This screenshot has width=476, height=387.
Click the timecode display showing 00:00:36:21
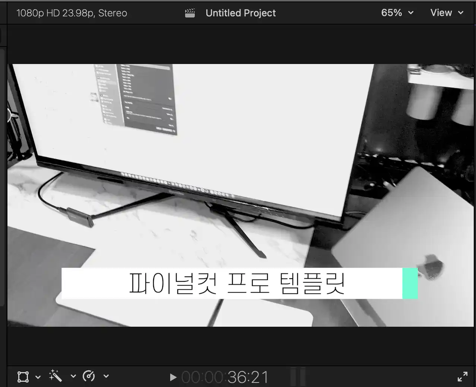[x=225, y=377]
